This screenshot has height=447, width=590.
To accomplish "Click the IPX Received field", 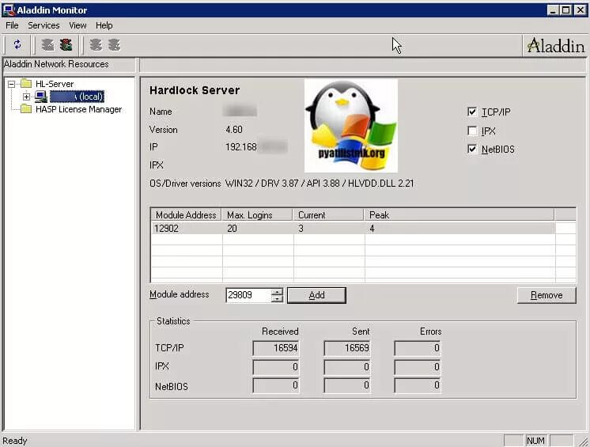I will (x=276, y=367).
